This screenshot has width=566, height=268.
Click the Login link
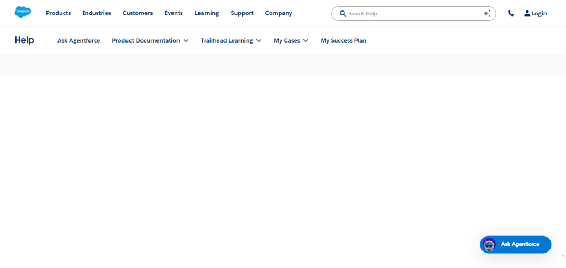click(539, 13)
